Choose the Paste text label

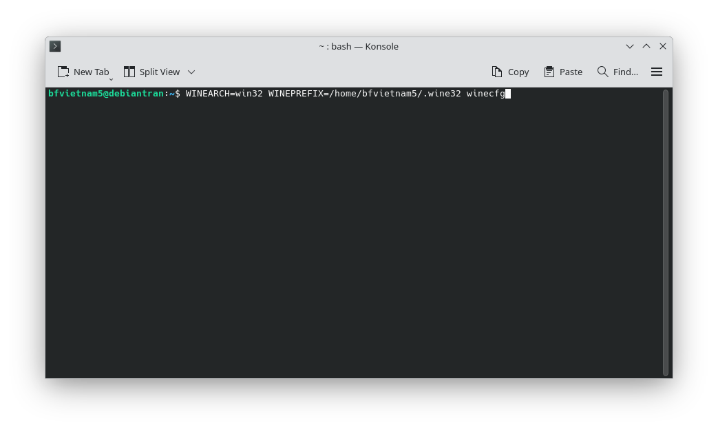point(571,72)
